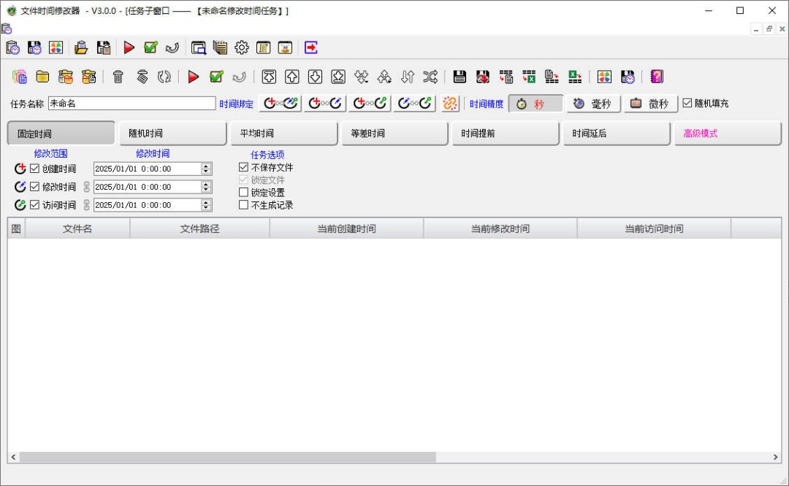Viewport: 789px width, 486px height.
Task: Select the trash can icon to delete files
Action: coord(118,77)
